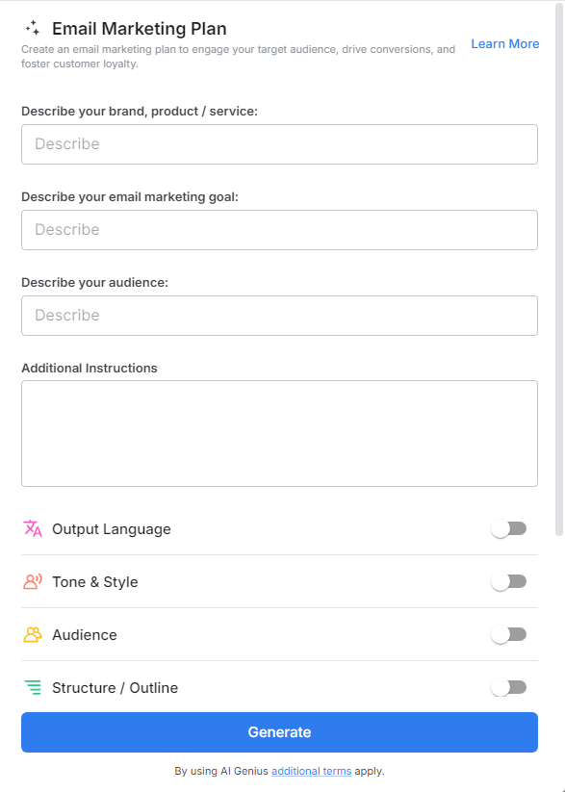Open the additional terms link
The height and width of the screenshot is (792, 565).
311,771
